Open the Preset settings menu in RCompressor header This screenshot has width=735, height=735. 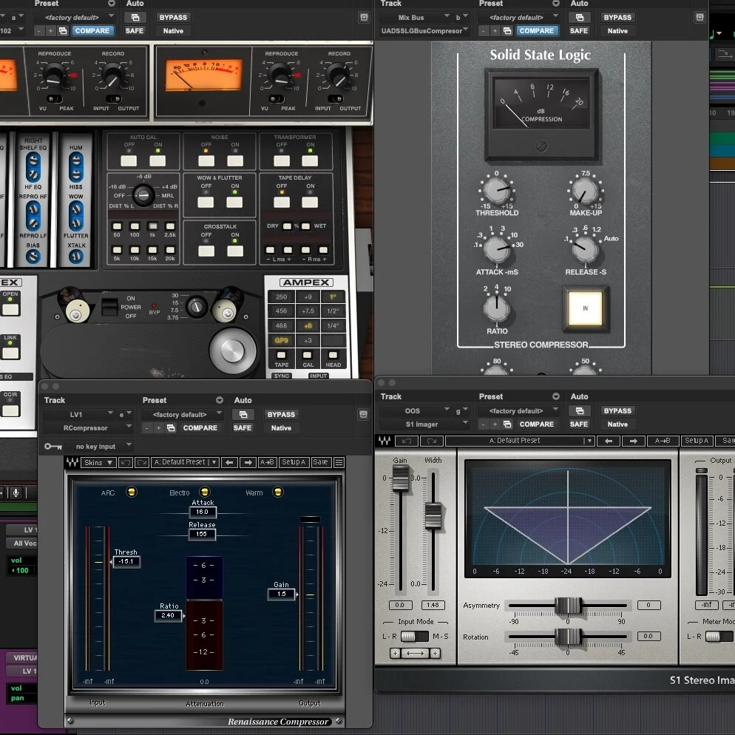220,400
